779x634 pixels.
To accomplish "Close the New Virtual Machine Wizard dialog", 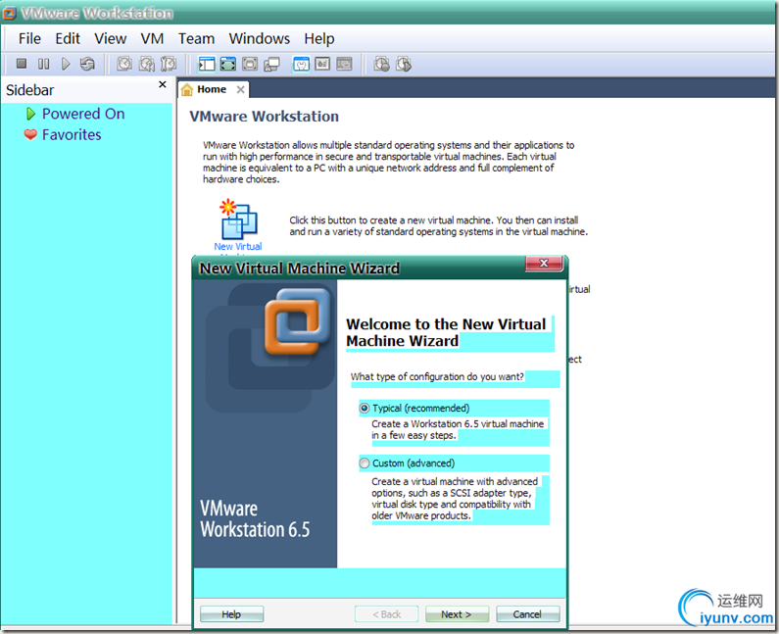I will [544, 263].
